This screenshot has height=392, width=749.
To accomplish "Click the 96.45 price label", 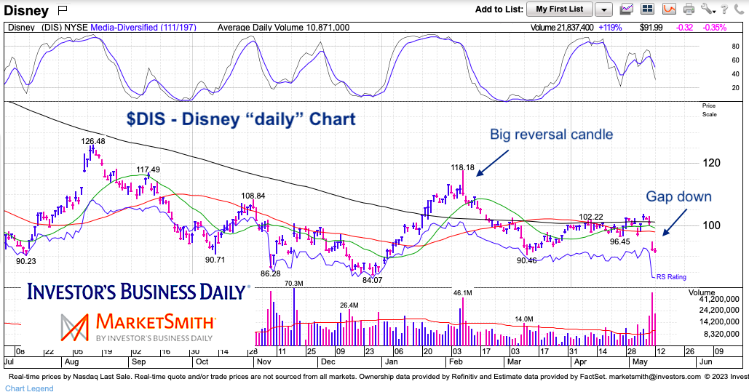I will 619,242.
